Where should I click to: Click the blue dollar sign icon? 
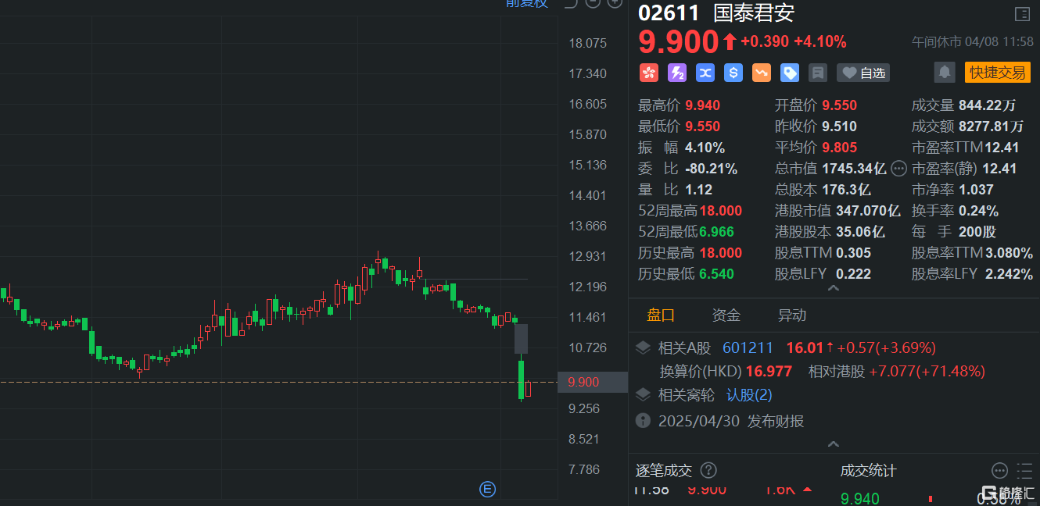733,73
